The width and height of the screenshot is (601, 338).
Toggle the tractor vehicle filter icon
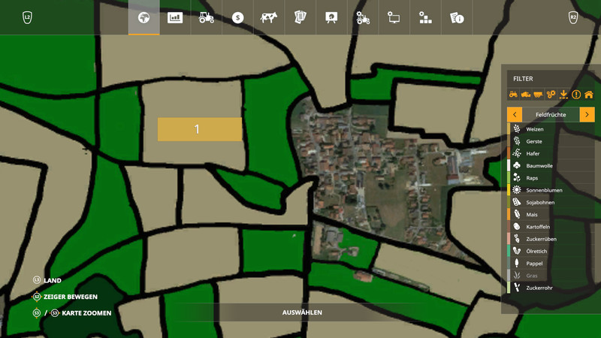click(513, 95)
